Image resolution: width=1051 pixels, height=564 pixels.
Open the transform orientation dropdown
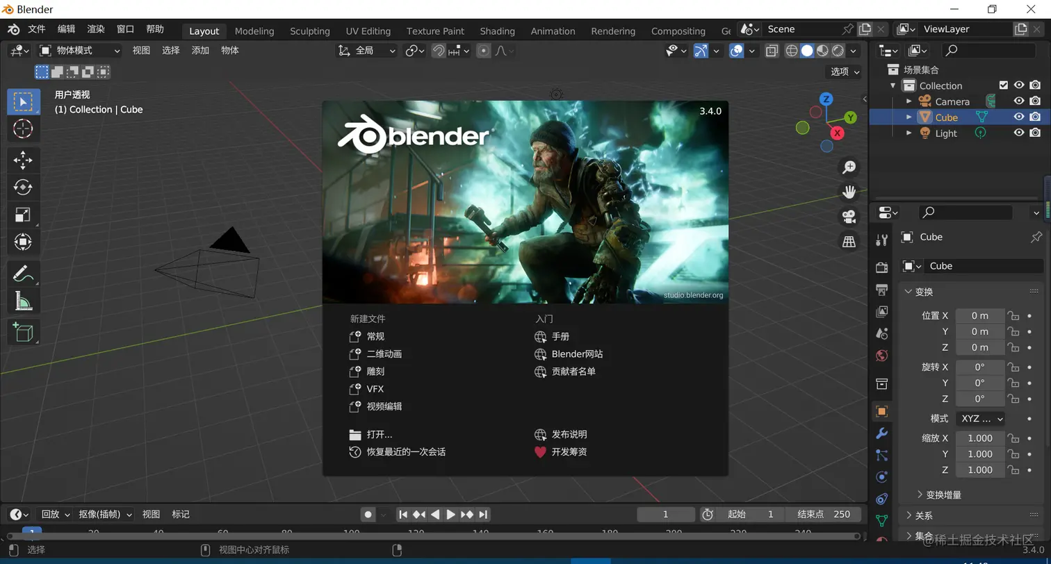point(366,51)
